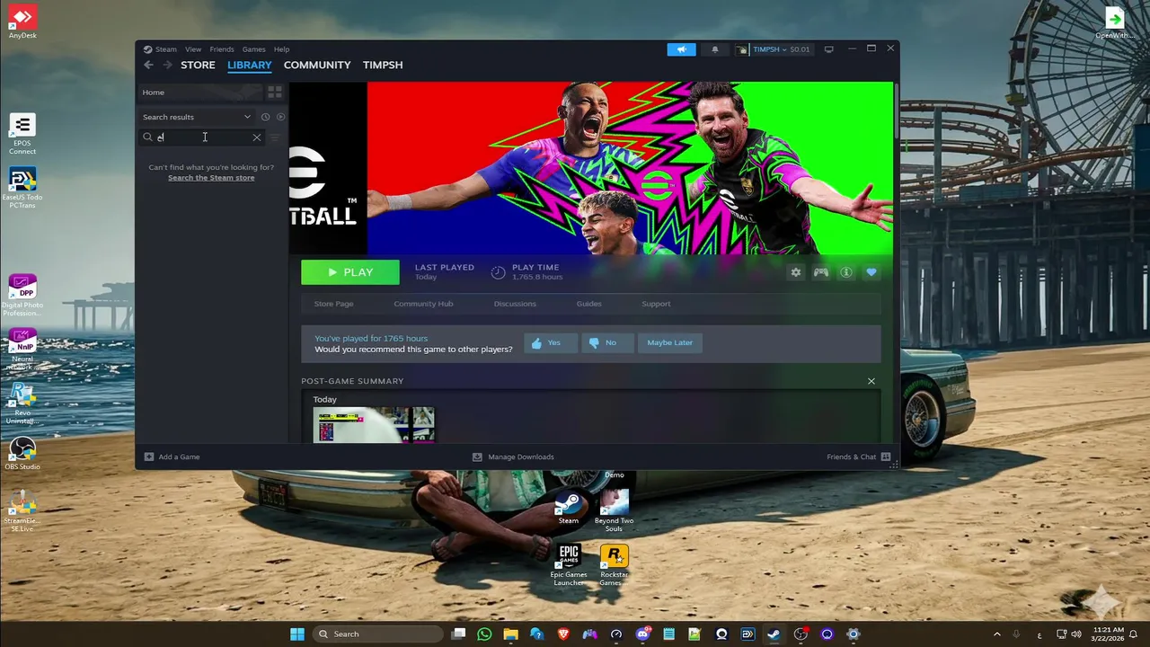Open the announcements megaphone button

[x=681, y=49]
